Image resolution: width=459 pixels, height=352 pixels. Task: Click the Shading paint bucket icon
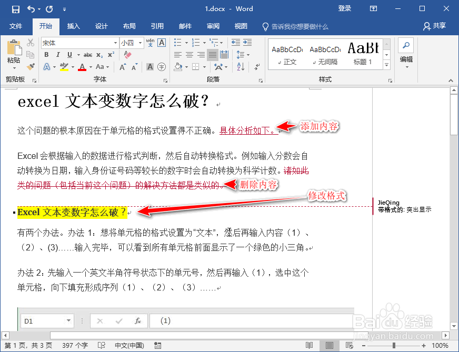pyautogui.click(x=178, y=67)
